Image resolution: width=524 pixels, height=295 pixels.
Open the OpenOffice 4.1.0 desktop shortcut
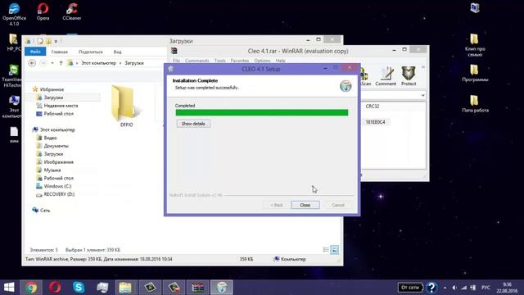click(x=14, y=14)
